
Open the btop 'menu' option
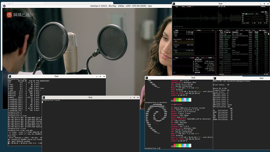[183, 7]
